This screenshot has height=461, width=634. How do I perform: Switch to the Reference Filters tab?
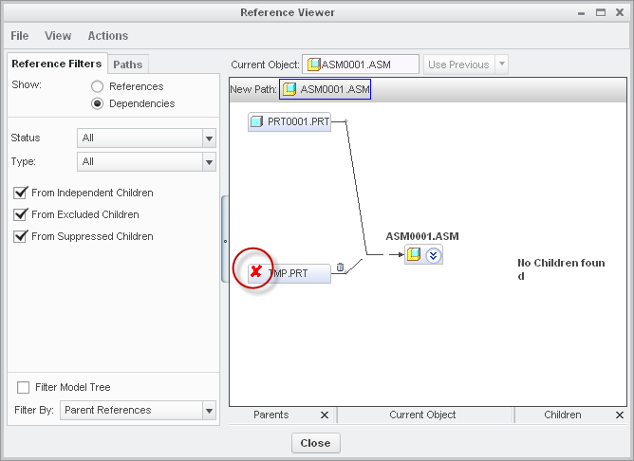pyautogui.click(x=57, y=64)
